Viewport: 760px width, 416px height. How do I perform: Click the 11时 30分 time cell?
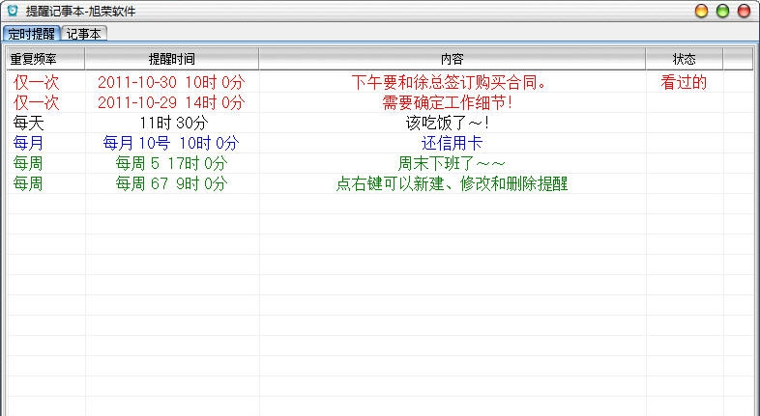tap(173, 123)
